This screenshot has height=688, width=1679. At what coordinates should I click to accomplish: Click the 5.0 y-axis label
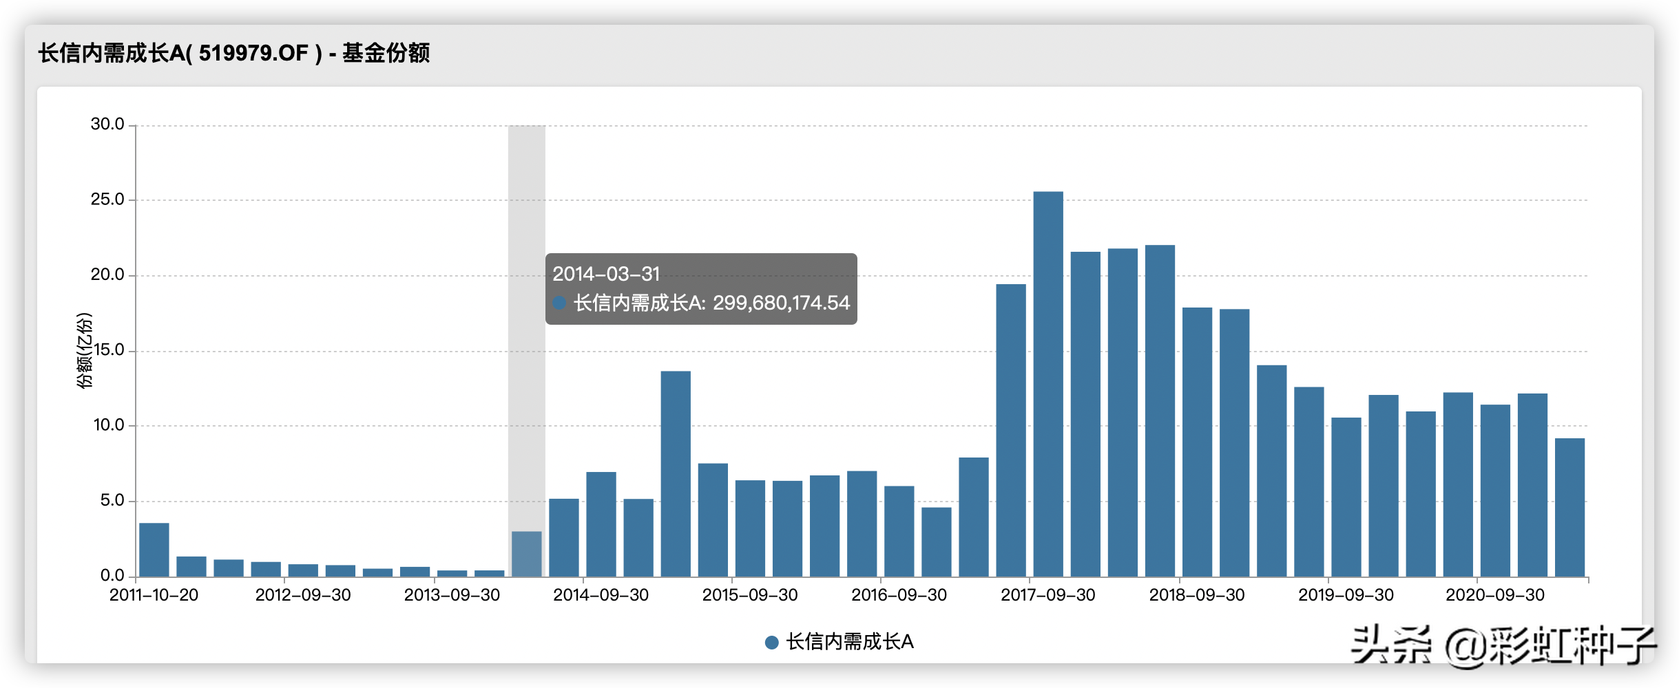pos(112,500)
